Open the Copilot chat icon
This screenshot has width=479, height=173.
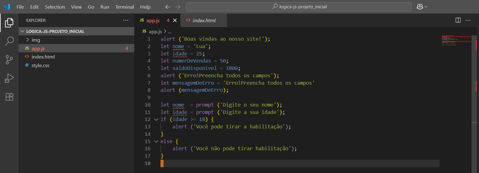[x=420, y=7]
